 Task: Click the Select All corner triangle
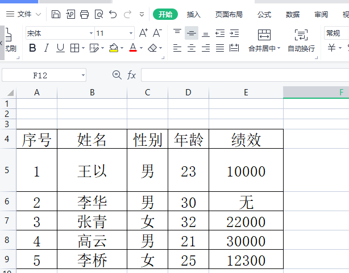(x=10, y=93)
